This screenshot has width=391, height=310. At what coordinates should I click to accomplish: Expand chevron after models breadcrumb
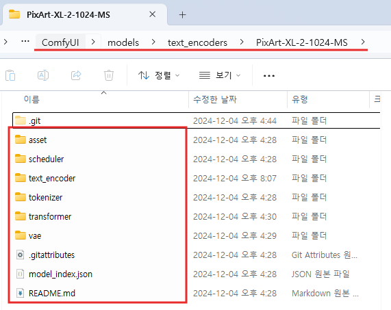coord(153,42)
